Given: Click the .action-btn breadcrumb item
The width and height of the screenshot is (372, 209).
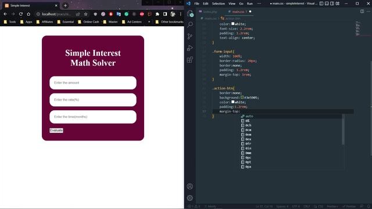Looking at the screenshot, I should pyautogui.click(x=231, y=18).
